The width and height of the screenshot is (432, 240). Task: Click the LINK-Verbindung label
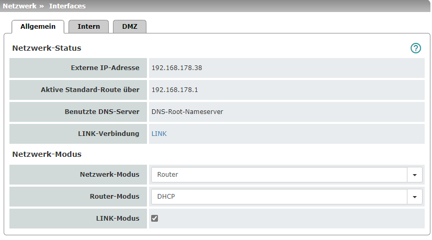point(109,134)
